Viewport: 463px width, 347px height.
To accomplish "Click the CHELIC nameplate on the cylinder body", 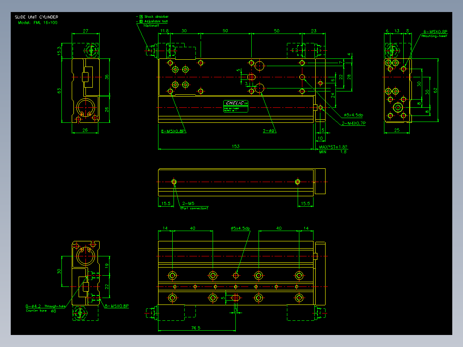I will pos(236,106).
